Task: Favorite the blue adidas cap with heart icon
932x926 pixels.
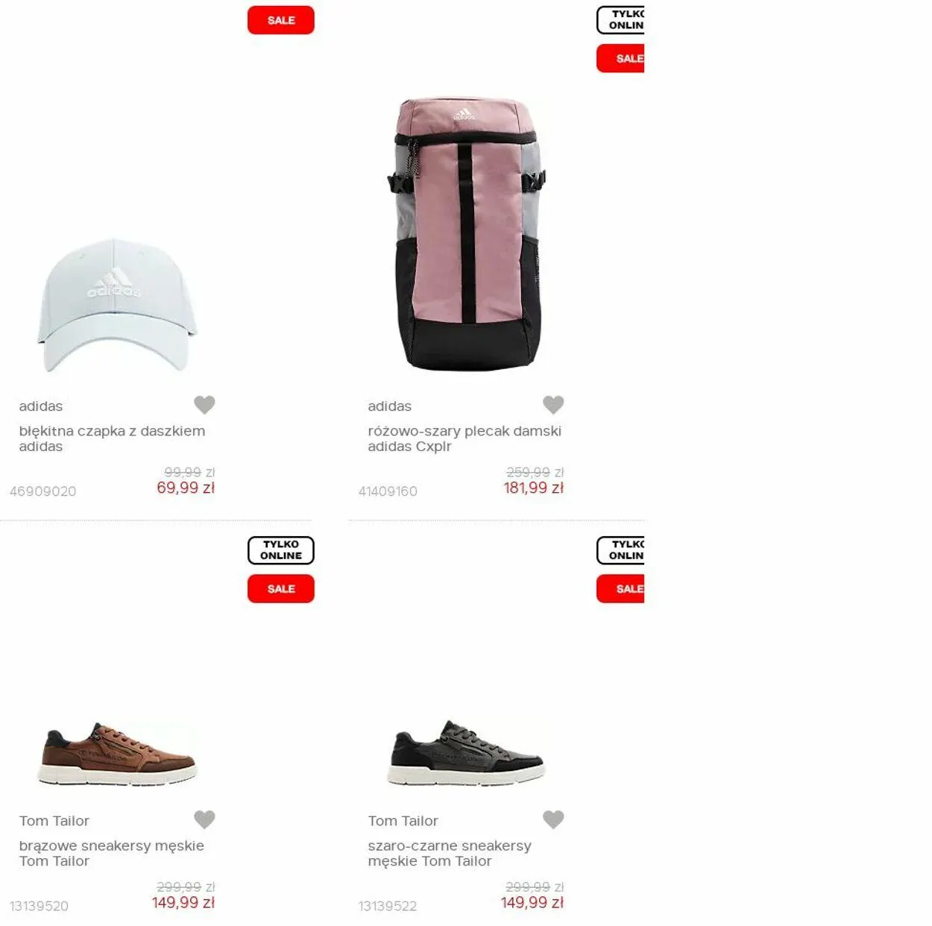Action: pos(204,405)
